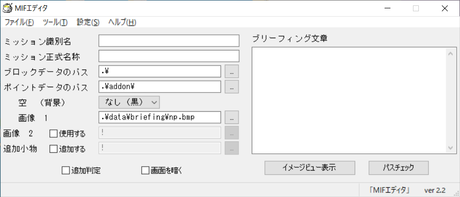This screenshot has width=460, height=197.
Task: Open the ファイル(F) menu
Action: [x=20, y=23]
